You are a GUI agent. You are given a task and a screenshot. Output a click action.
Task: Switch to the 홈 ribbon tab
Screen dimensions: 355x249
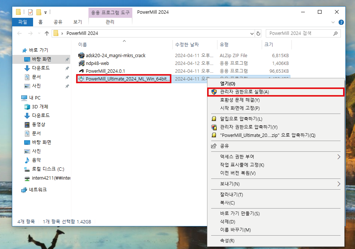pyautogui.click(x=41, y=22)
